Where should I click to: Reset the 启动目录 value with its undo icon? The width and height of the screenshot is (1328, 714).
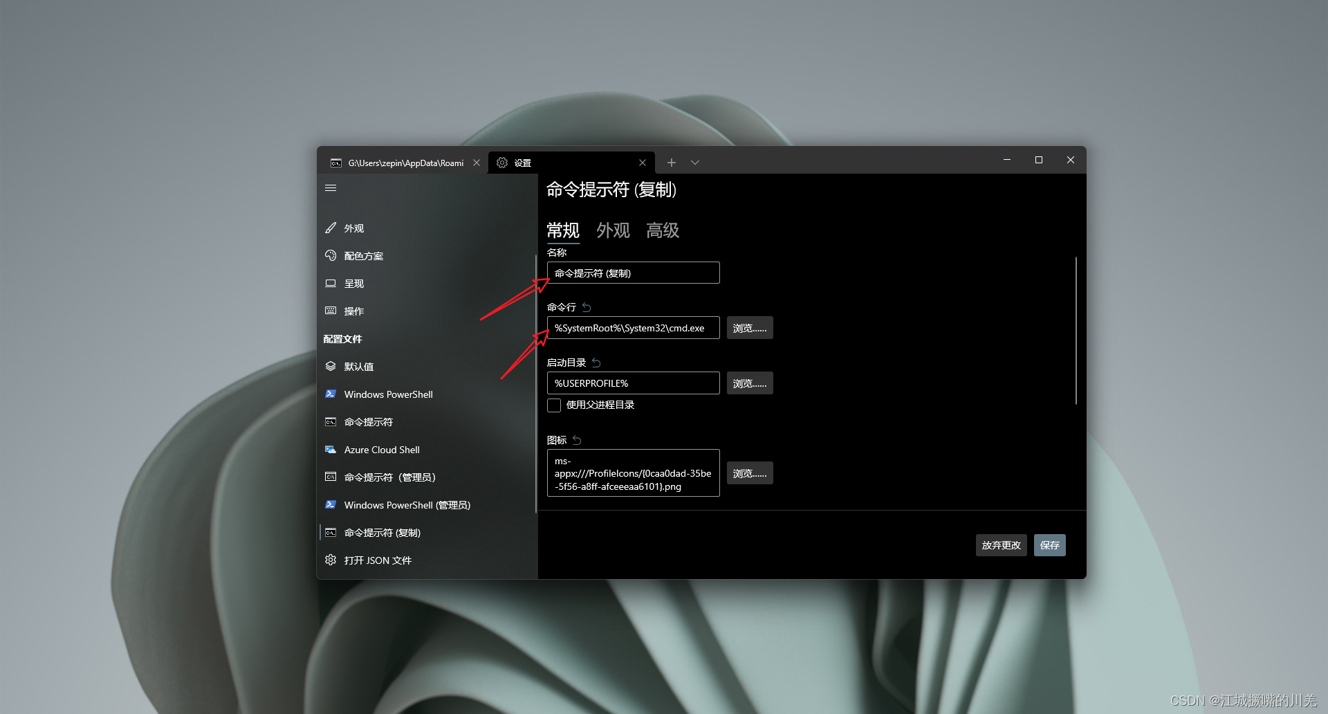pos(596,363)
